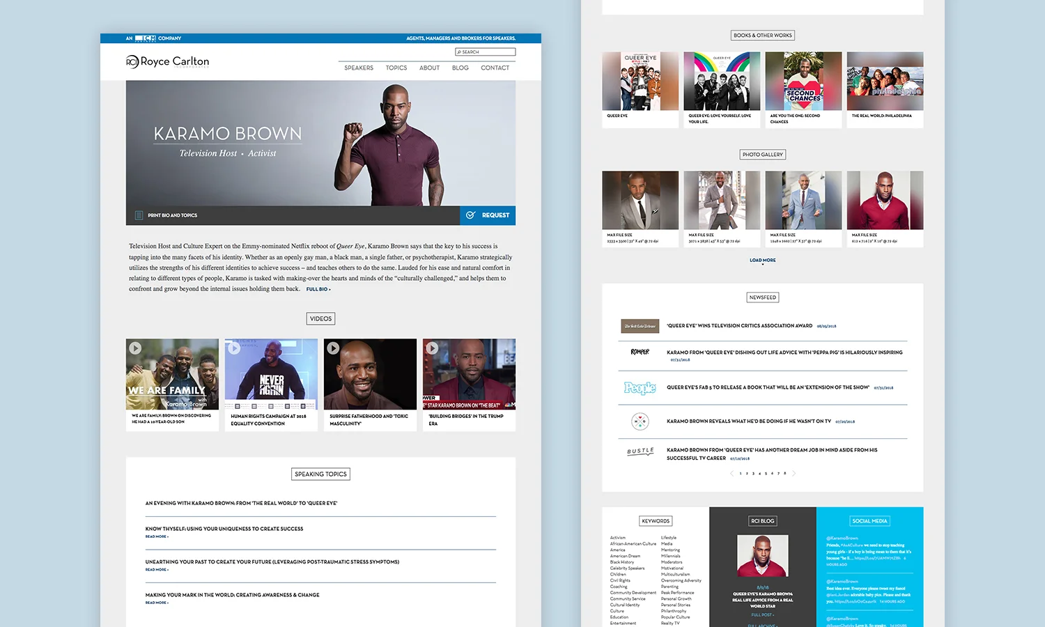Click the 'Black History' keyword

coord(622,562)
